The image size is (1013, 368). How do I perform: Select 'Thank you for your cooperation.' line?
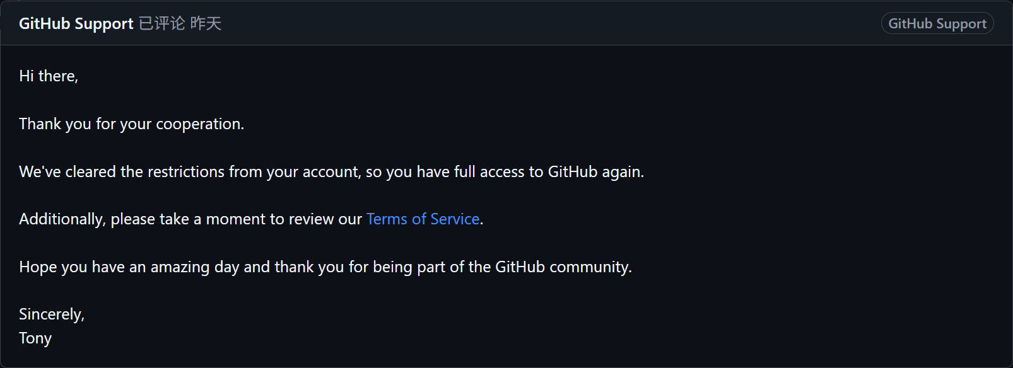coord(131,124)
